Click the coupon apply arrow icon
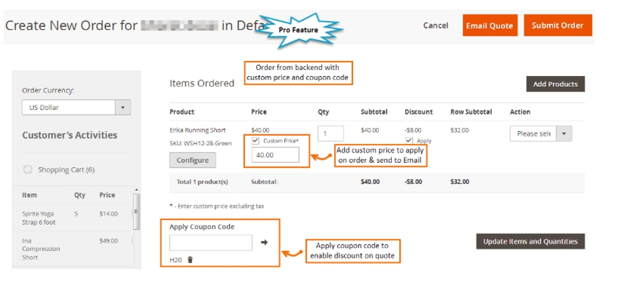The height and width of the screenshot is (287, 642). [x=265, y=242]
